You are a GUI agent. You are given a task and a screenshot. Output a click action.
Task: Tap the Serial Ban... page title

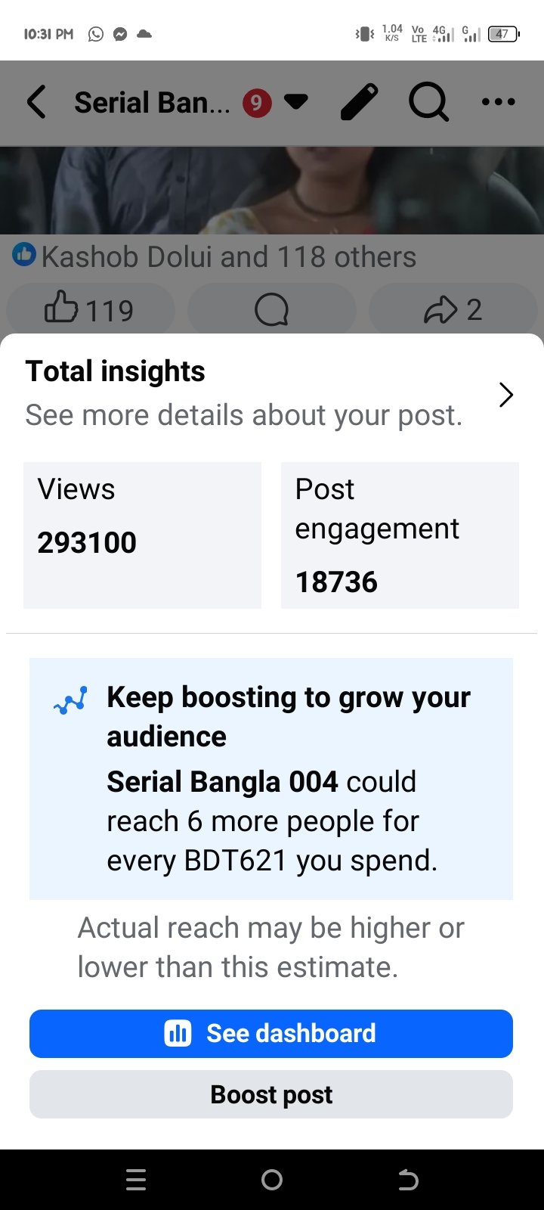coord(152,102)
